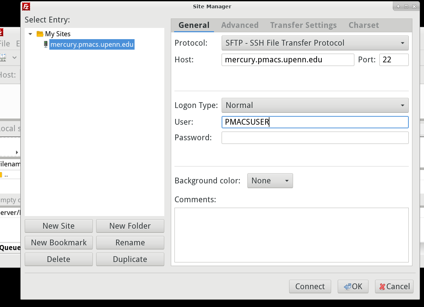Screen dimensions: 424x307
Task: Switch to the Advanced tab
Action: (x=240, y=25)
